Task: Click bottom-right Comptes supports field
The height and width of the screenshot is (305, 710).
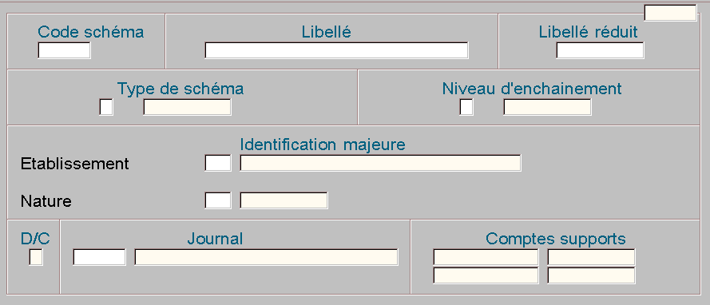Action: [591, 275]
